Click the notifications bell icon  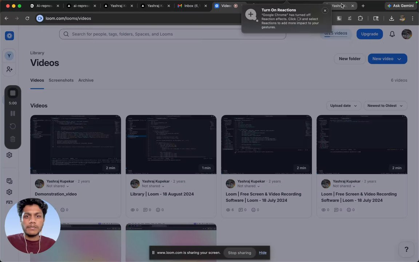point(392,34)
